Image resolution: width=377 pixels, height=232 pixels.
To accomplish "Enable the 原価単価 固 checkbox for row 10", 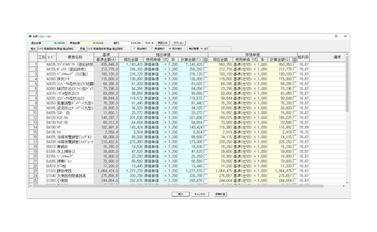I will (295, 108).
